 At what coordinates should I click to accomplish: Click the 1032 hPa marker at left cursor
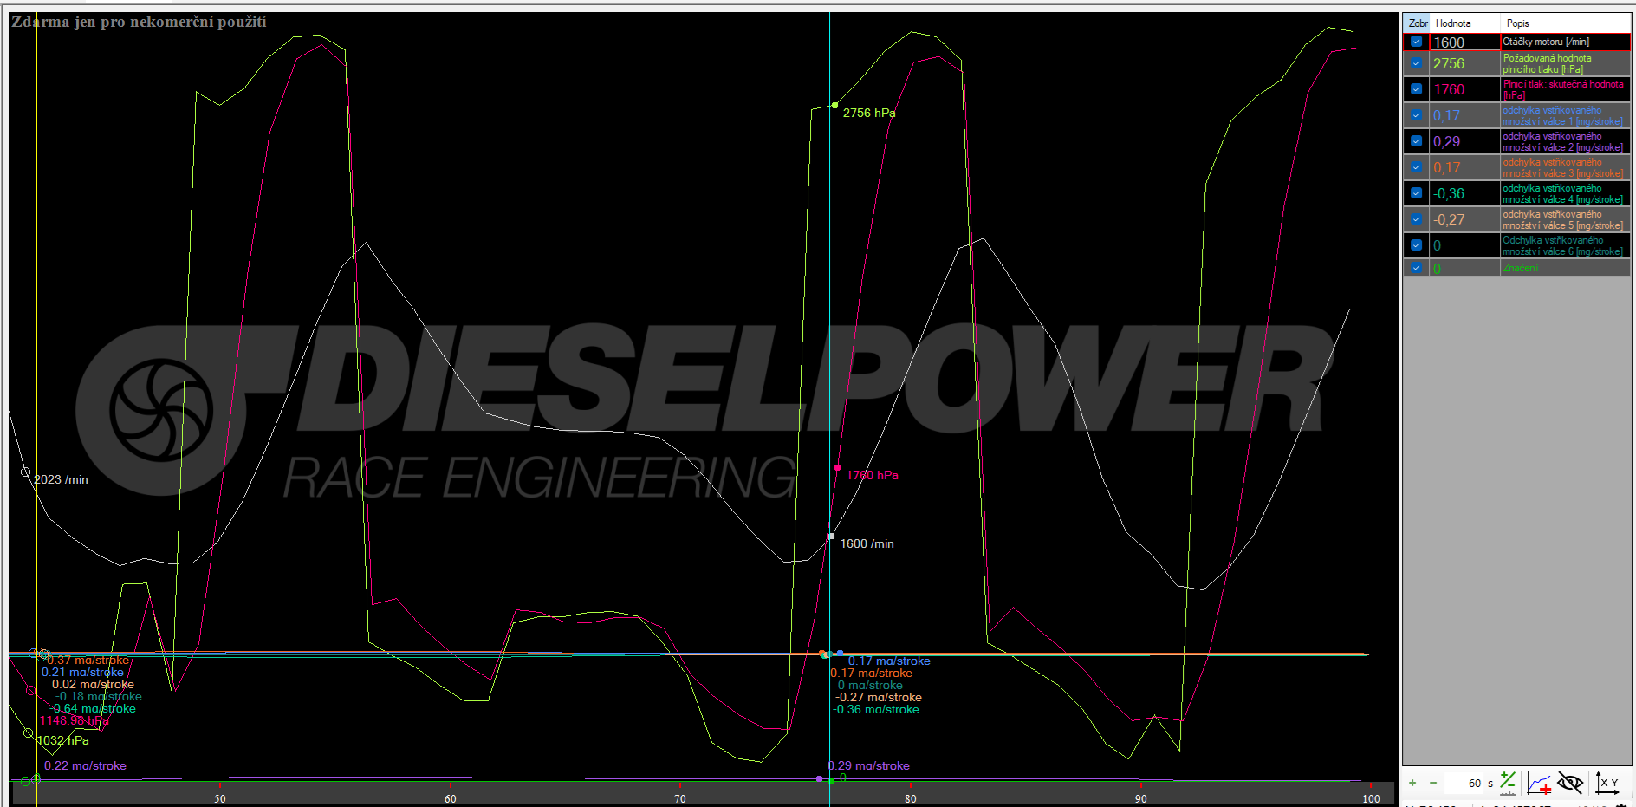click(x=28, y=733)
